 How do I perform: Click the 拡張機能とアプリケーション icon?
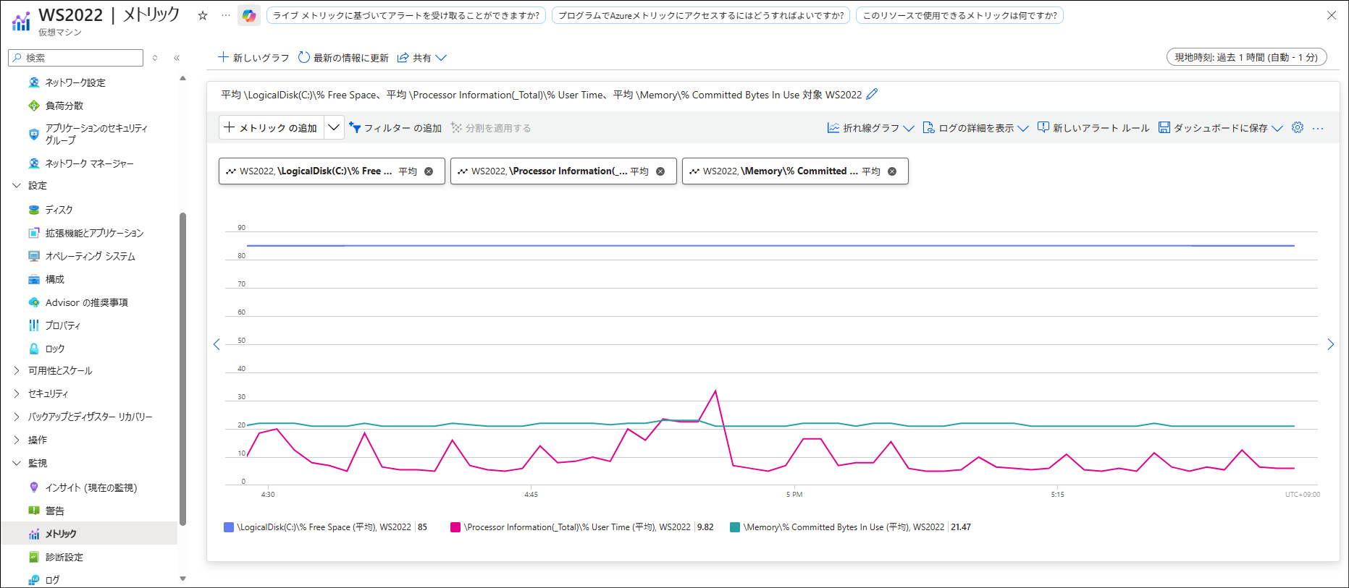tap(34, 233)
